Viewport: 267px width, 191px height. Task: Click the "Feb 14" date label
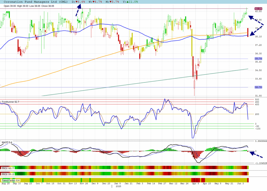point(151,183)
